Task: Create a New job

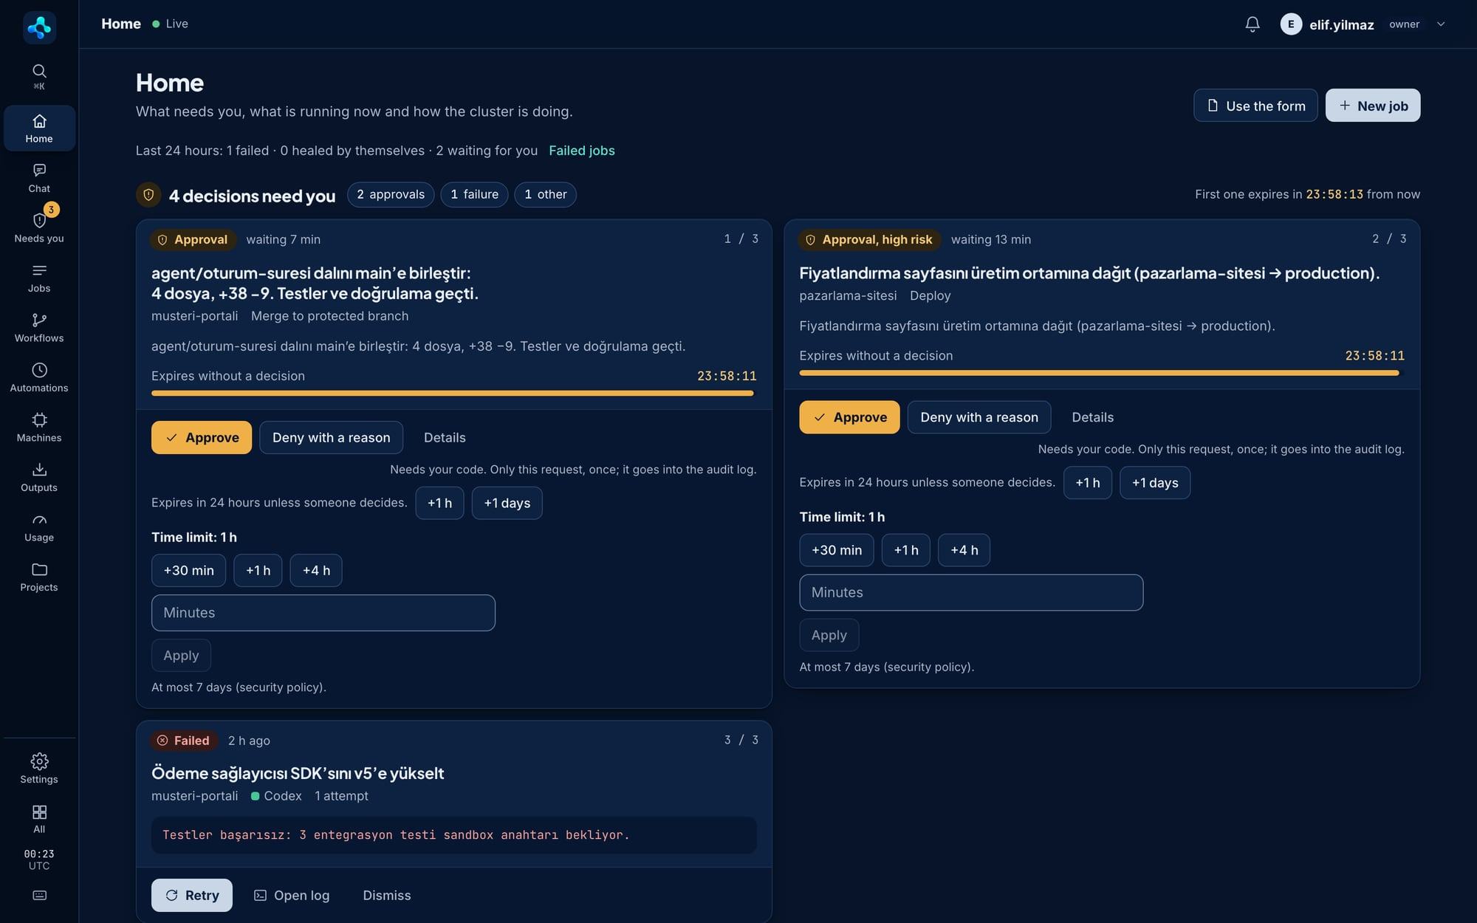Action: coord(1373,106)
